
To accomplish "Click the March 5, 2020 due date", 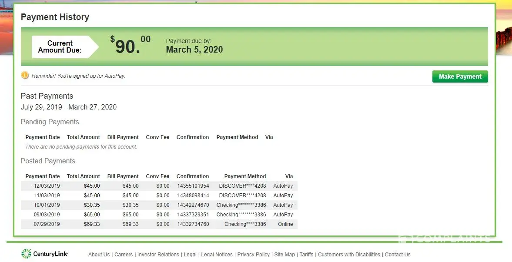I will 194,50.
